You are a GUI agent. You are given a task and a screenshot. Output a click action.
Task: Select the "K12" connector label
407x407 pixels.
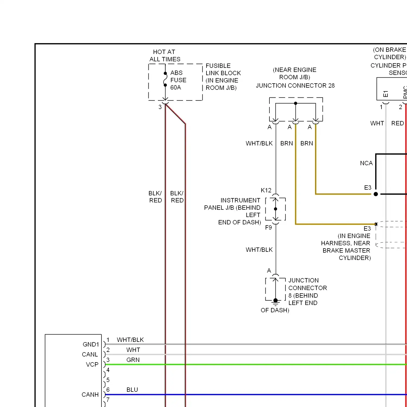(266, 190)
